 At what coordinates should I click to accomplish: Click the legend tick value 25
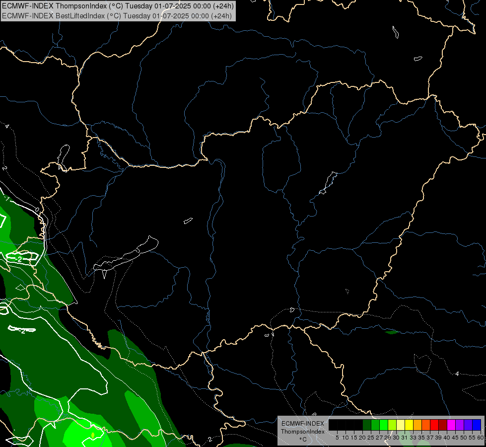(371, 438)
